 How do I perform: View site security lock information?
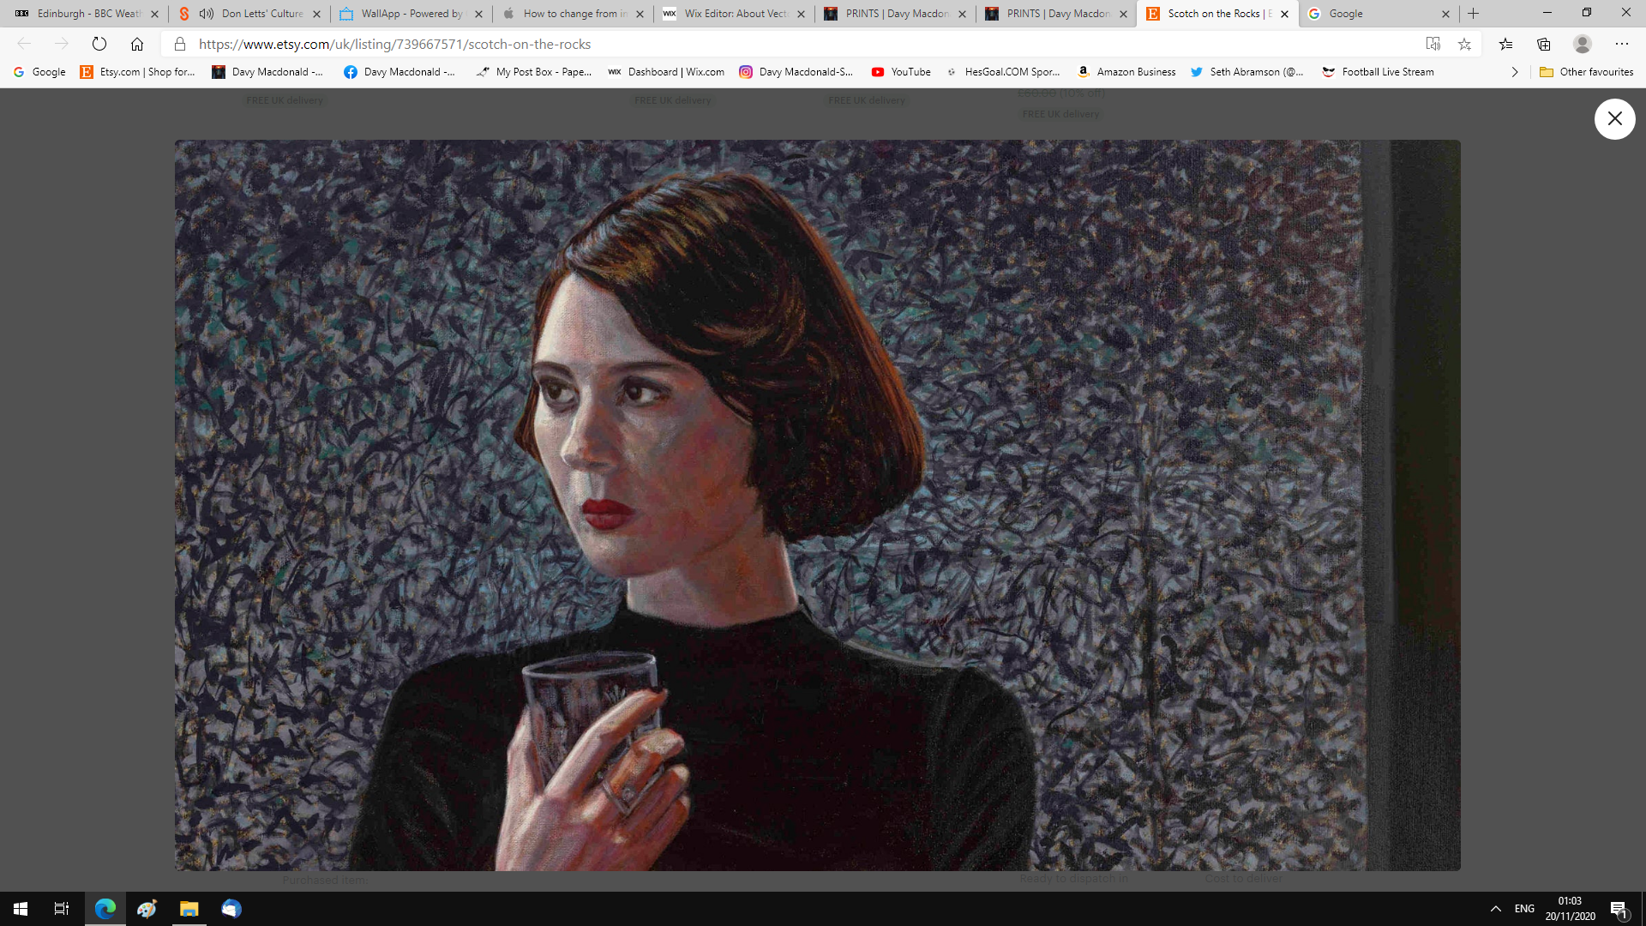tap(180, 44)
